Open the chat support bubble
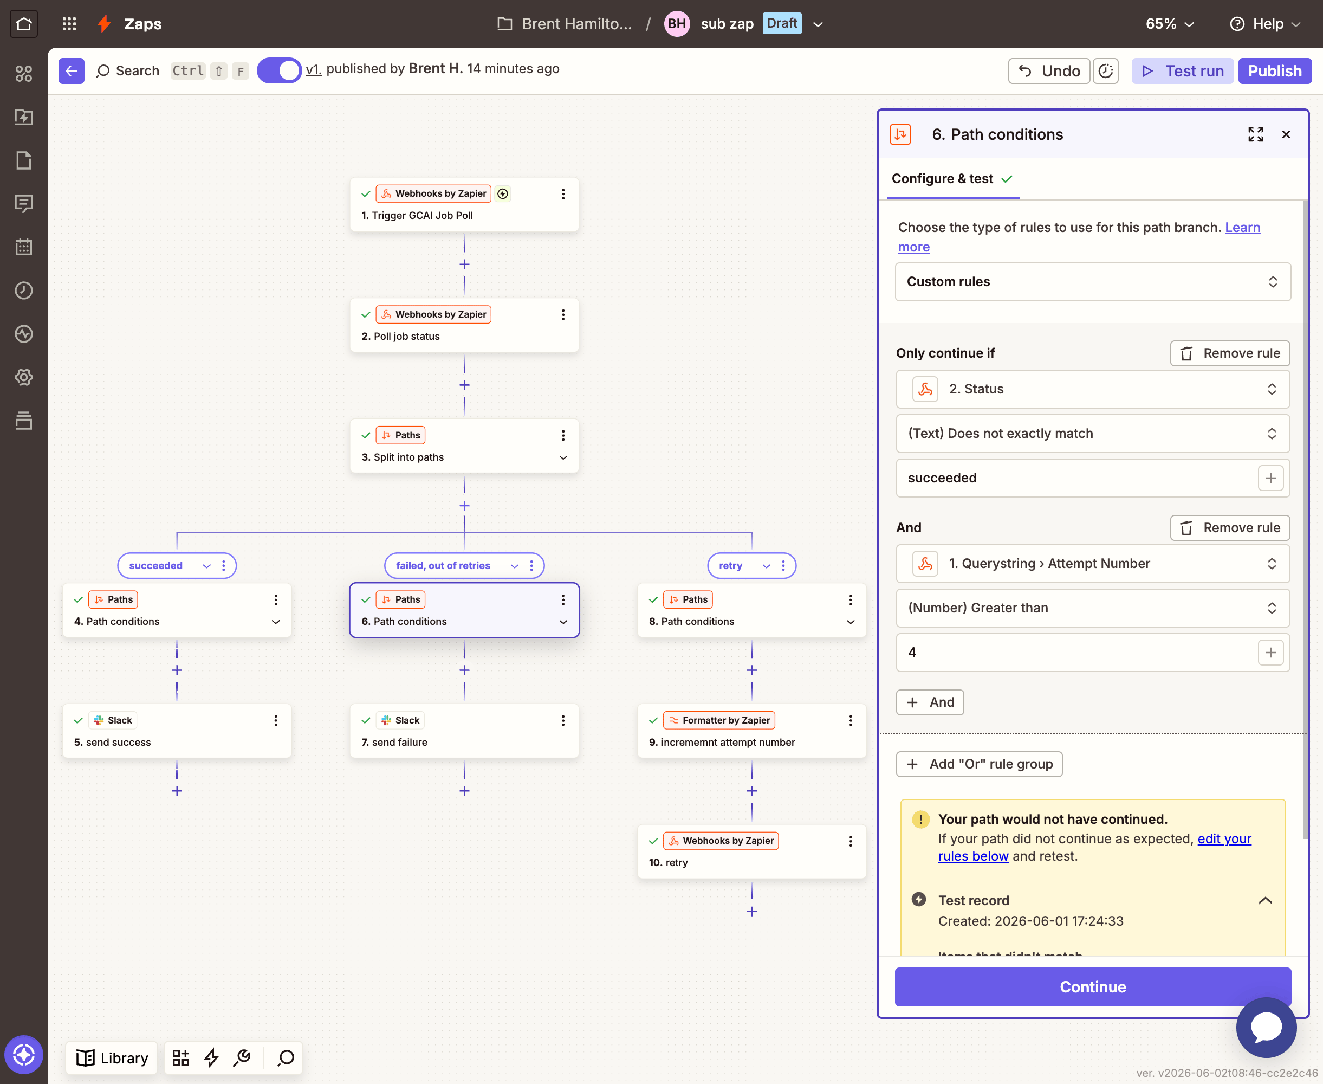This screenshot has width=1323, height=1084. click(1266, 1027)
